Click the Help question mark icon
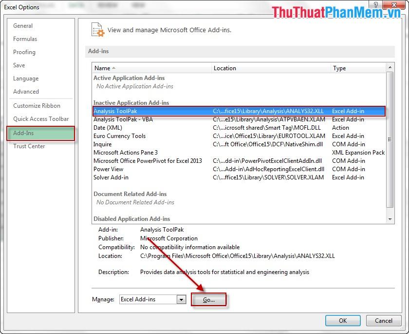Screen dimensions: 409x334 376,5
